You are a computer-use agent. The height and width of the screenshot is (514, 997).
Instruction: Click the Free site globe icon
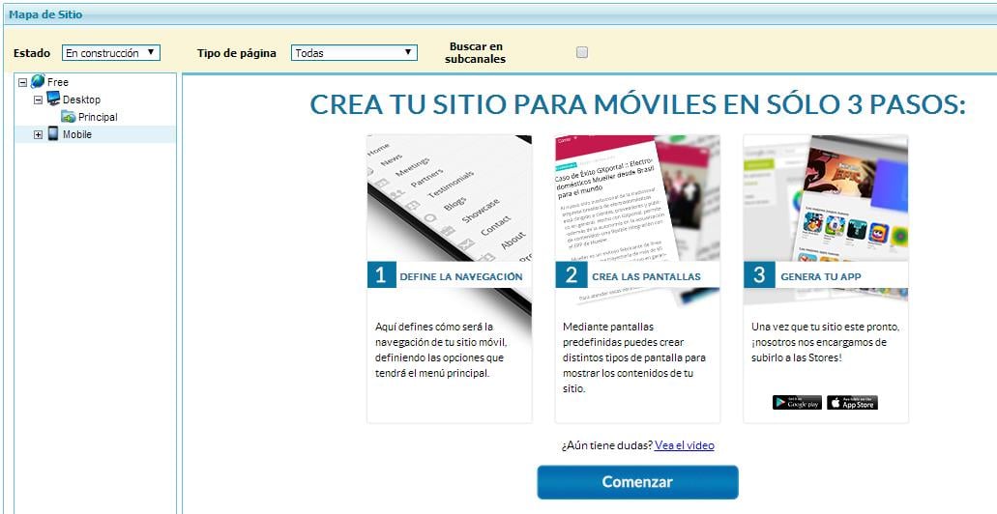click(x=38, y=82)
